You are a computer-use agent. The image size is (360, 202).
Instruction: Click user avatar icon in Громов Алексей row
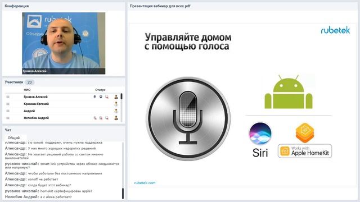pyautogui.click(x=116, y=97)
